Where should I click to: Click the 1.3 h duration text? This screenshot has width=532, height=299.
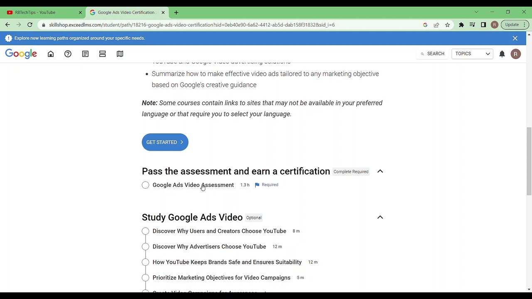[245, 185]
